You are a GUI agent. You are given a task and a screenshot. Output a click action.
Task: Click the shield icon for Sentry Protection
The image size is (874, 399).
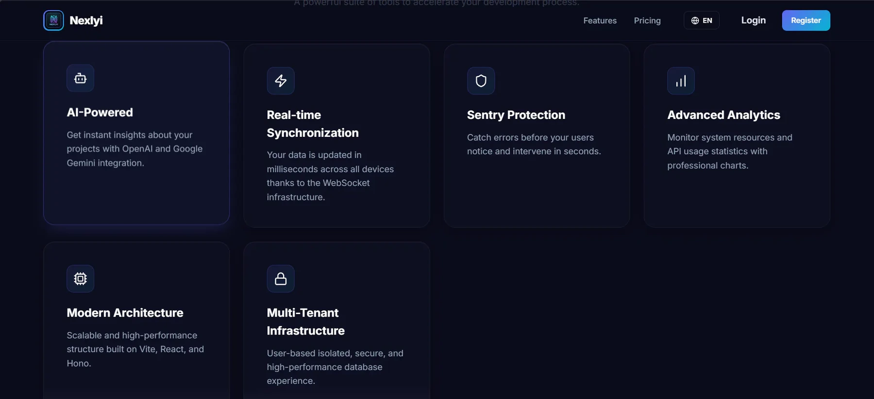tap(481, 81)
